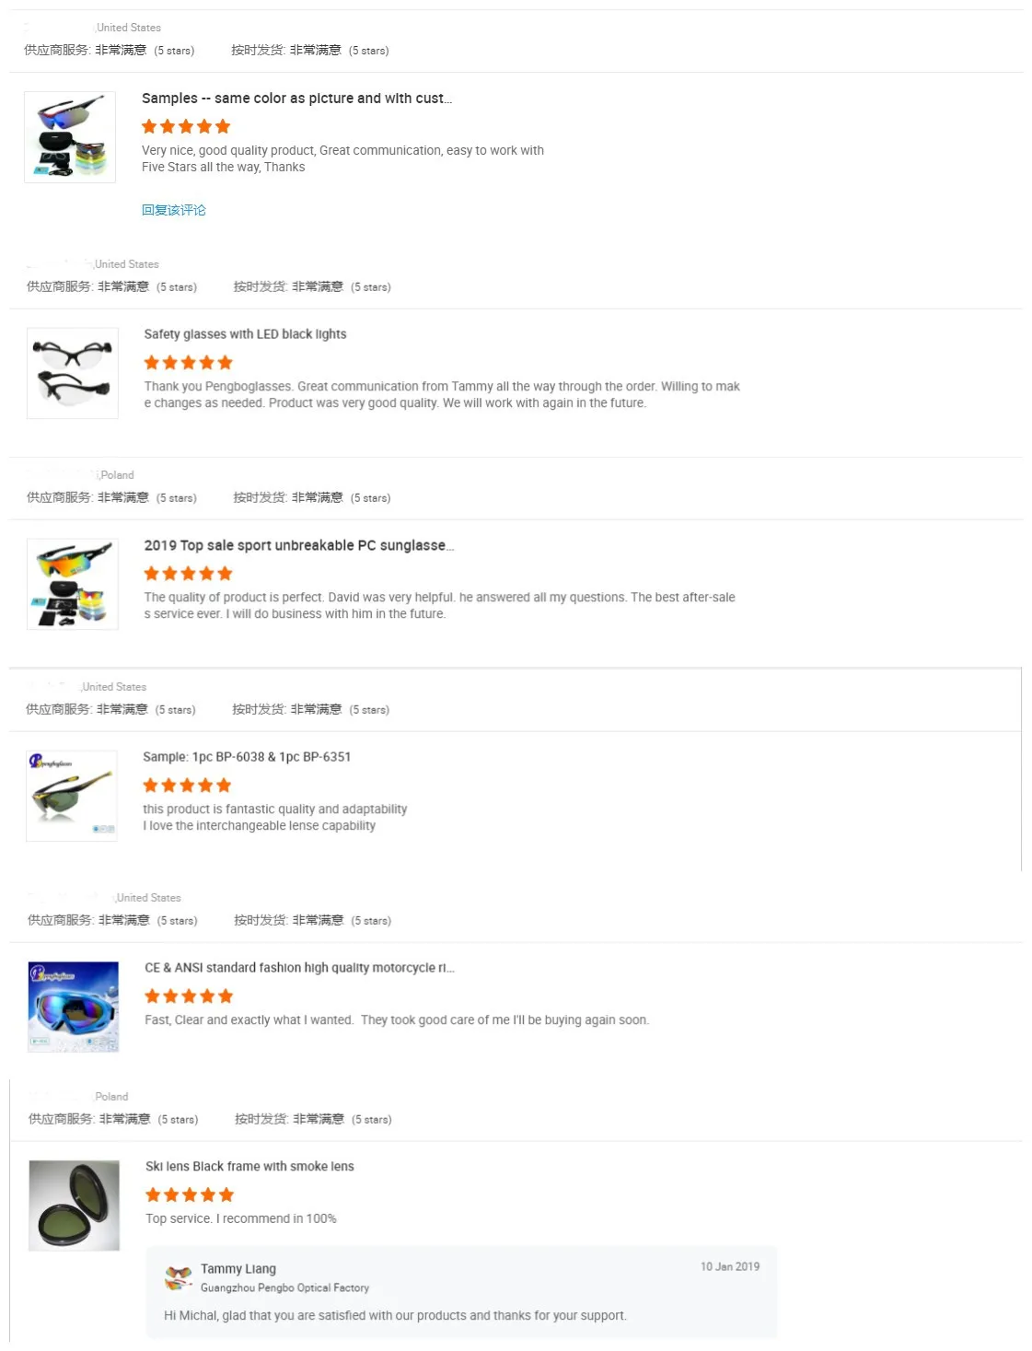Viewport: 1032px width, 1351px height.
Task: Open the 'Samples -- same color as picture' title
Action: pyautogui.click(x=296, y=99)
